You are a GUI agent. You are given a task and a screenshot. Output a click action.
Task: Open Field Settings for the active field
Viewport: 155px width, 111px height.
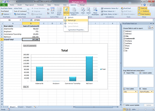tap(20, 14)
